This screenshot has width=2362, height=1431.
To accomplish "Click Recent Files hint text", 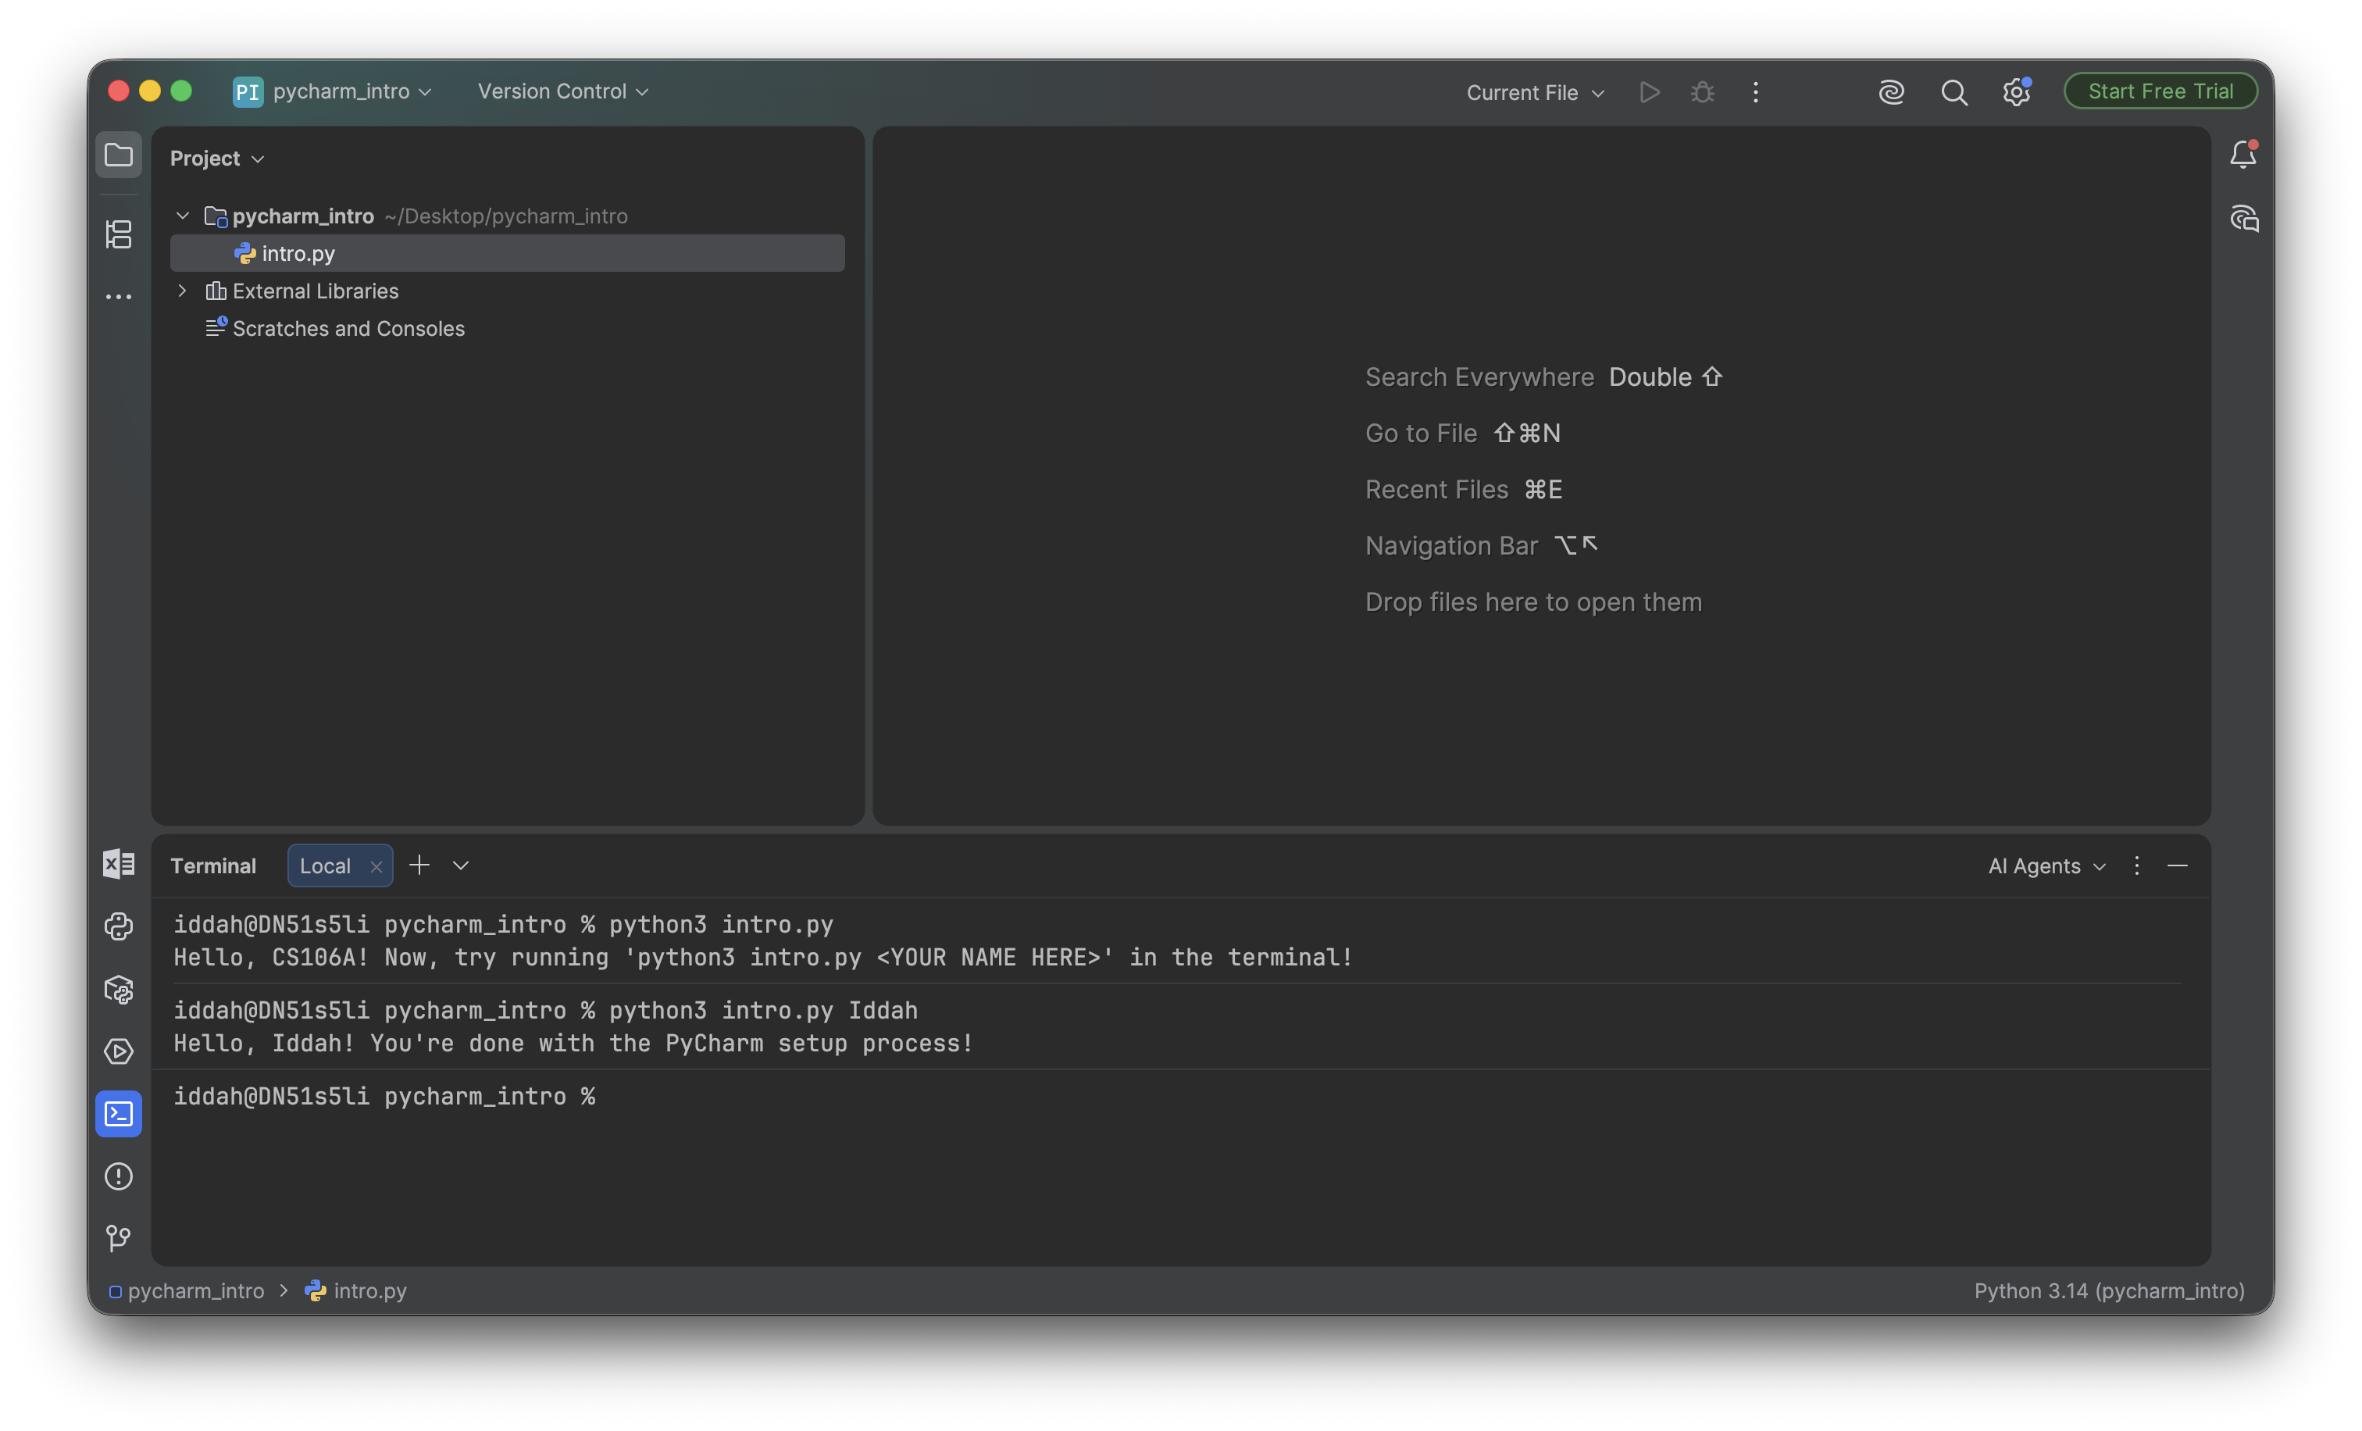I will coord(1436,489).
